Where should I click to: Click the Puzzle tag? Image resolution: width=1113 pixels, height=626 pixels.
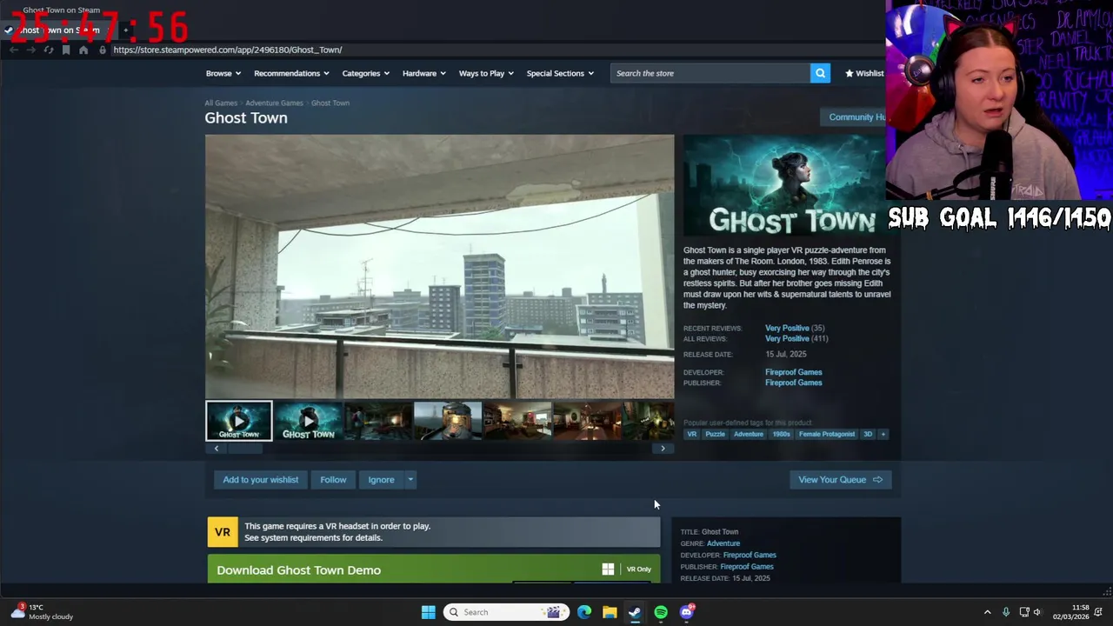click(715, 434)
